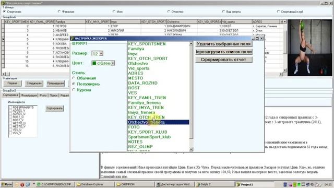The width and height of the screenshot is (334, 188).
Task: Click the ПЕТРОВ cell in the data grid
Action: (70, 26)
